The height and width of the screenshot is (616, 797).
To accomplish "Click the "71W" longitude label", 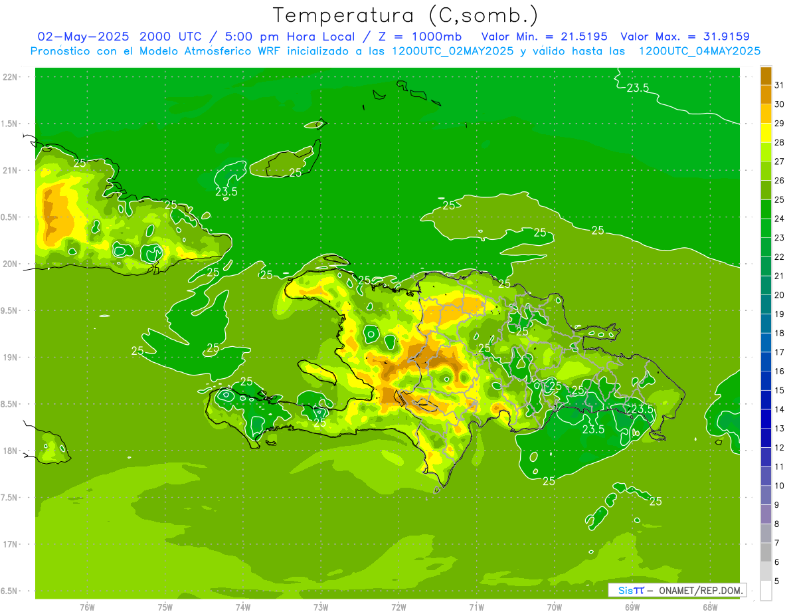I will tap(476, 607).
